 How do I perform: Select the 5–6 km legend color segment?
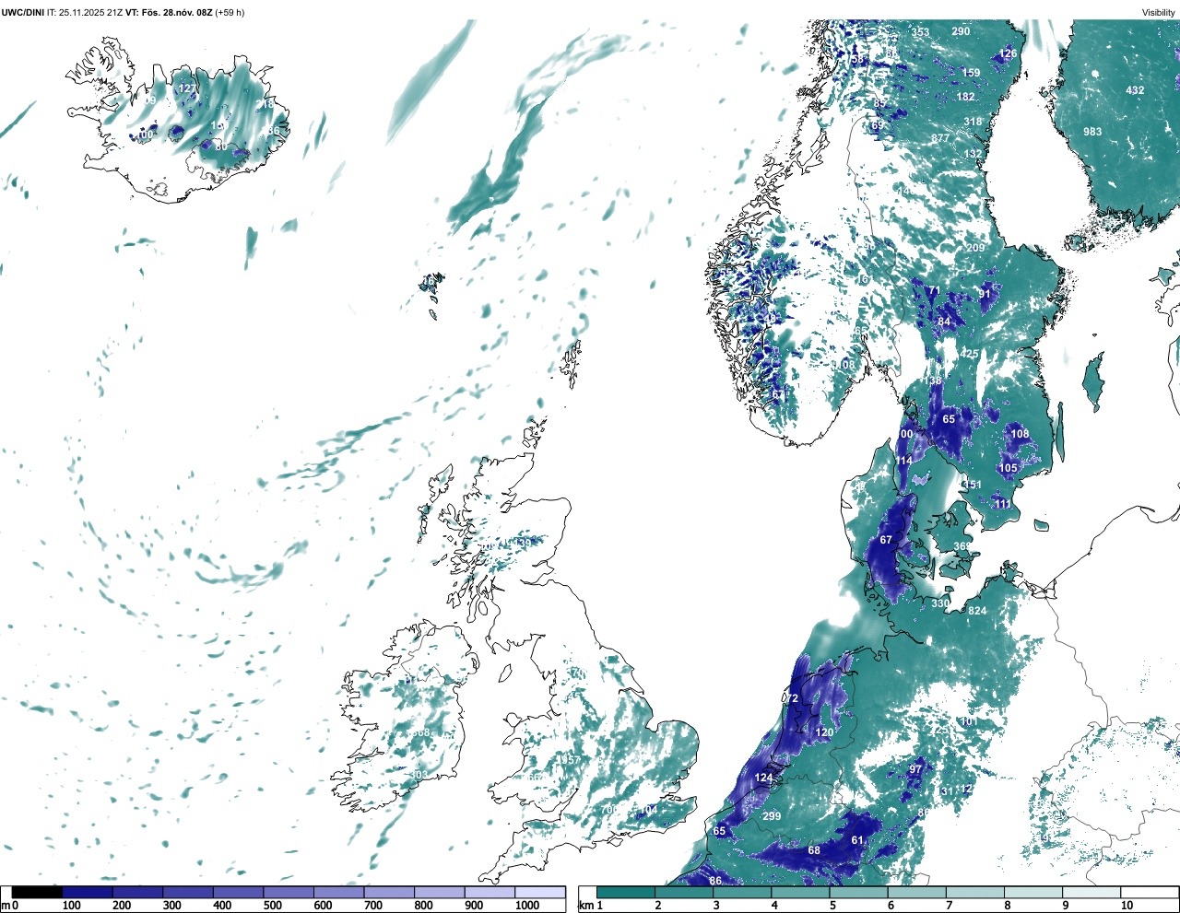pos(858,892)
